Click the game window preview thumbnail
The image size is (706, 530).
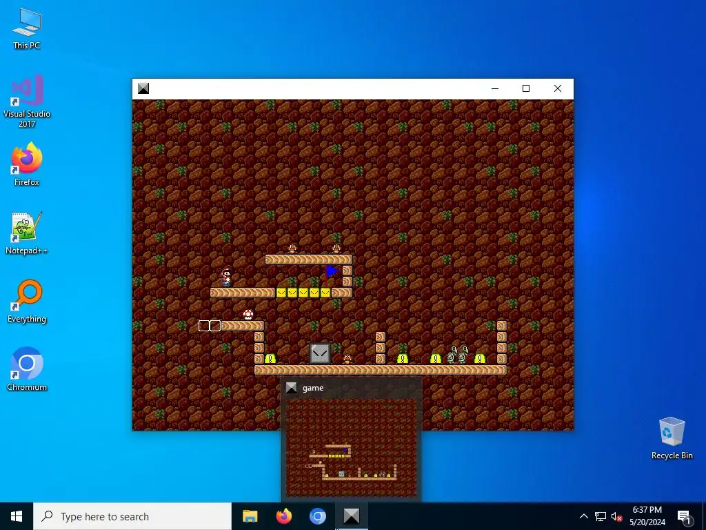coord(351,447)
